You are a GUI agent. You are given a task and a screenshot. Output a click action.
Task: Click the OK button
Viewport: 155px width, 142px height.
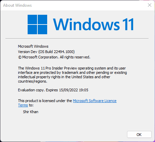click(x=139, y=135)
